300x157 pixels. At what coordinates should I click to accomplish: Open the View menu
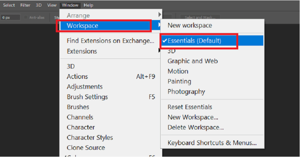(52, 5)
